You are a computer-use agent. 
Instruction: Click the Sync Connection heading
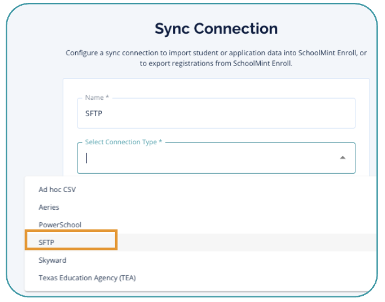(x=216, y=28)
